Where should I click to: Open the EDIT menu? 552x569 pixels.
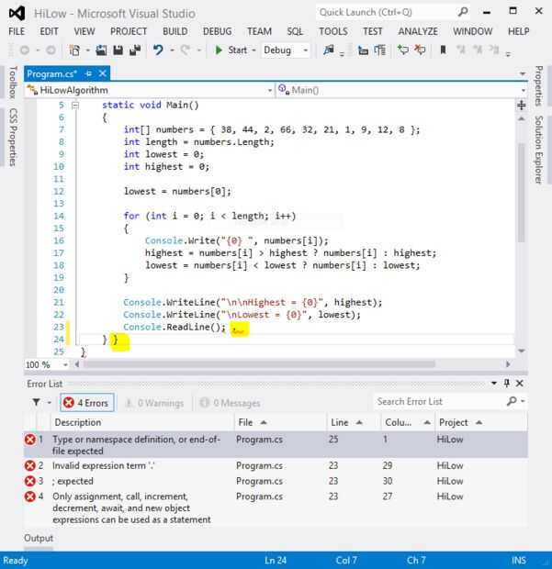click(49, 31)
